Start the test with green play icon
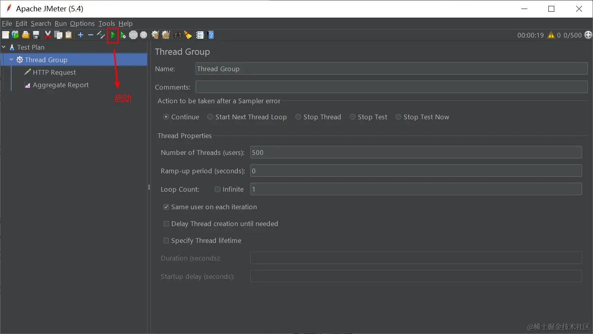593x334 pixels. (x=113, y=35)
